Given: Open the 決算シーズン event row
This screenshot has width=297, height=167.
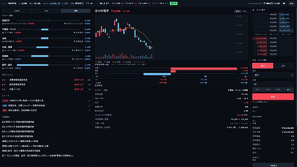Looking at the screenshot, I should pos(46,89).
